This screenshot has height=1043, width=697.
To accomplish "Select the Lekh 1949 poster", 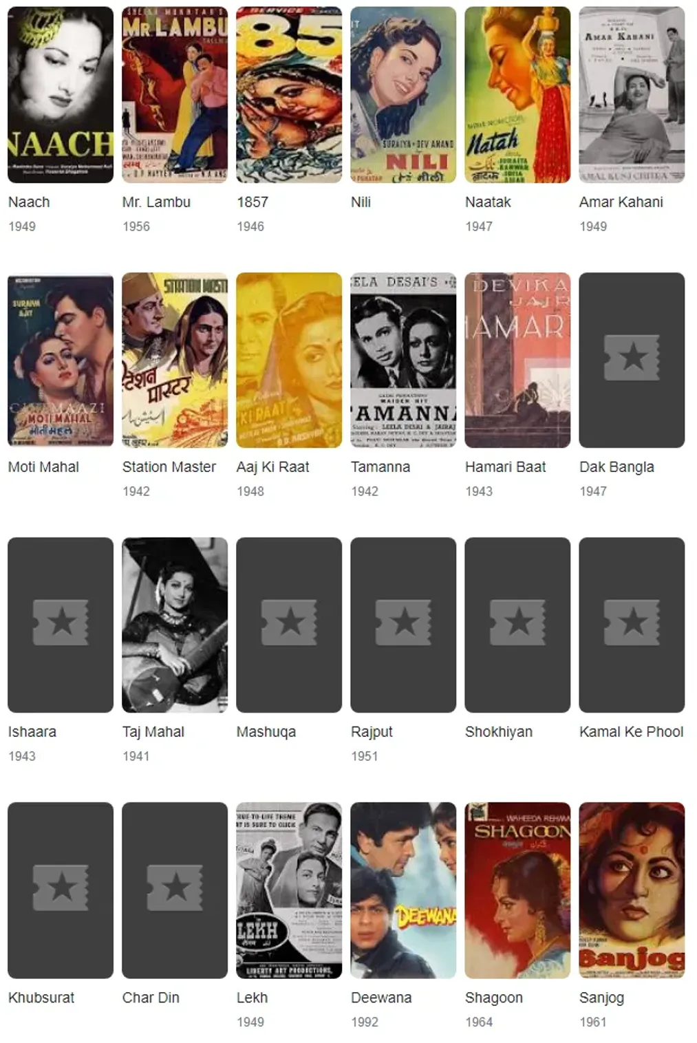I will (x=289, y=890).
